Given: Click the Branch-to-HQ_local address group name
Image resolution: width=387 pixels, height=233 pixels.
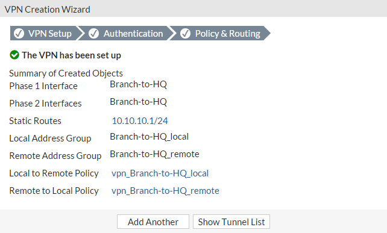Looking at the screenshot, I should click(x=149, y=137).
